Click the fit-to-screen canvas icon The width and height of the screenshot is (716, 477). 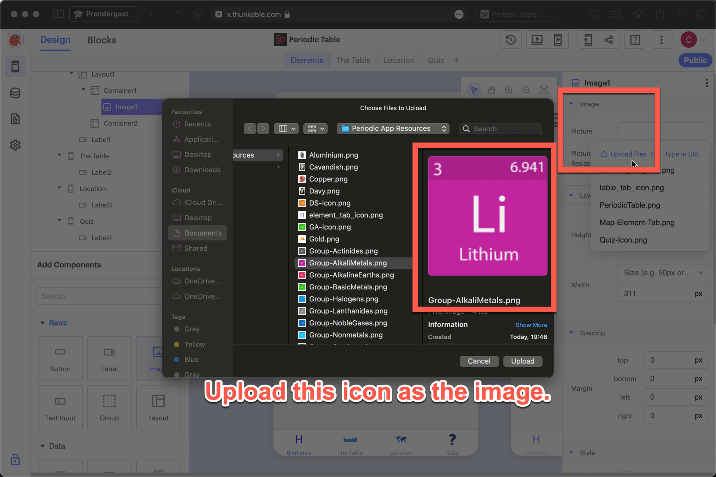click(544, 90)
